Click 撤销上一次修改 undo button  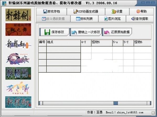click(86, 32)
